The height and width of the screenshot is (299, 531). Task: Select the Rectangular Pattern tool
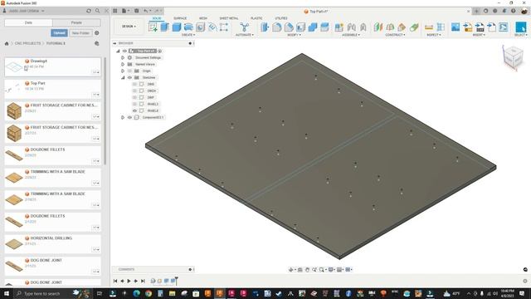(x=224, y=27)
